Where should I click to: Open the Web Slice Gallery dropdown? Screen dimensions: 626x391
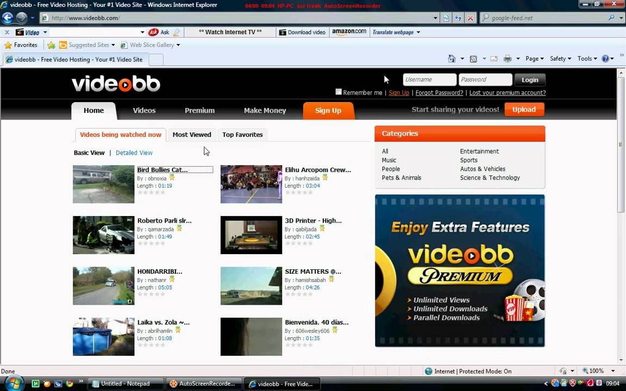click(178, 45)
